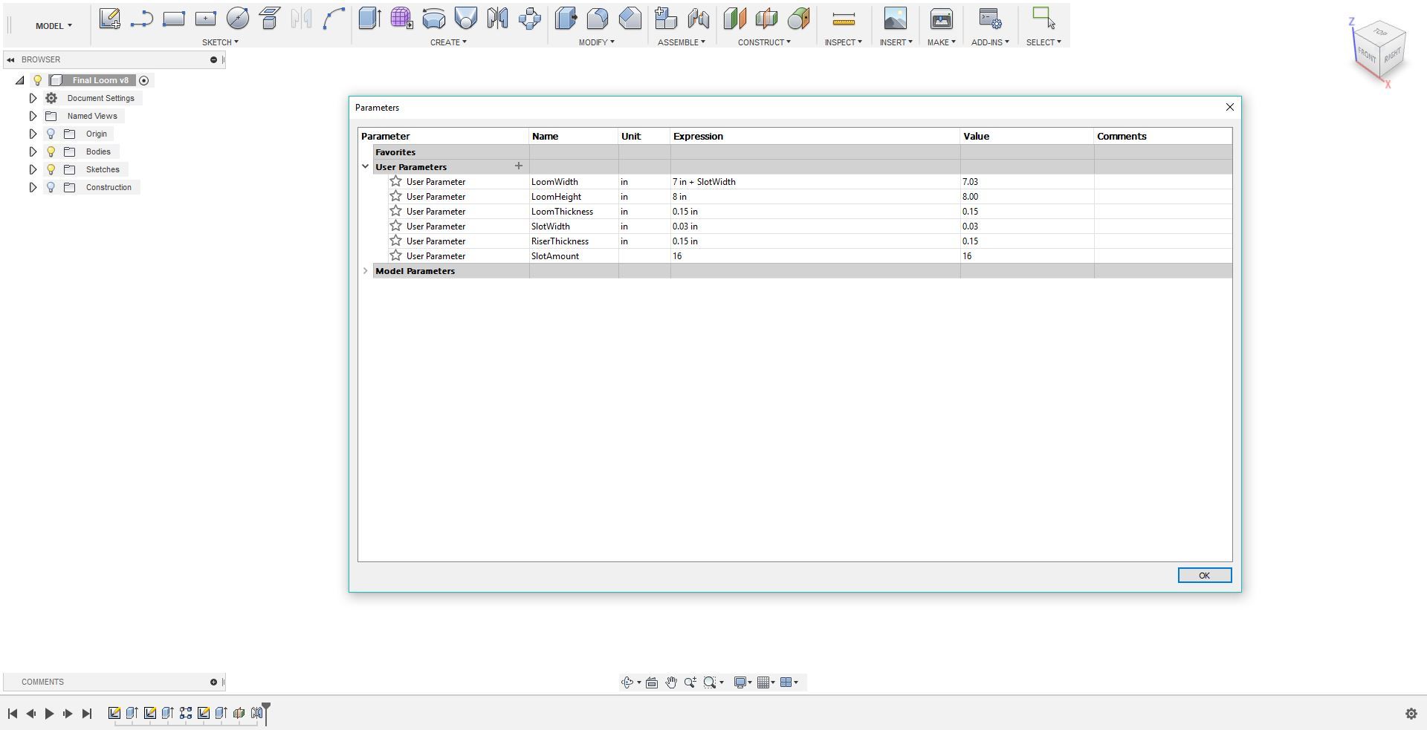Click the ViewCube FRONT face
1427x730 pixels.
click(x=1366, y=55)
